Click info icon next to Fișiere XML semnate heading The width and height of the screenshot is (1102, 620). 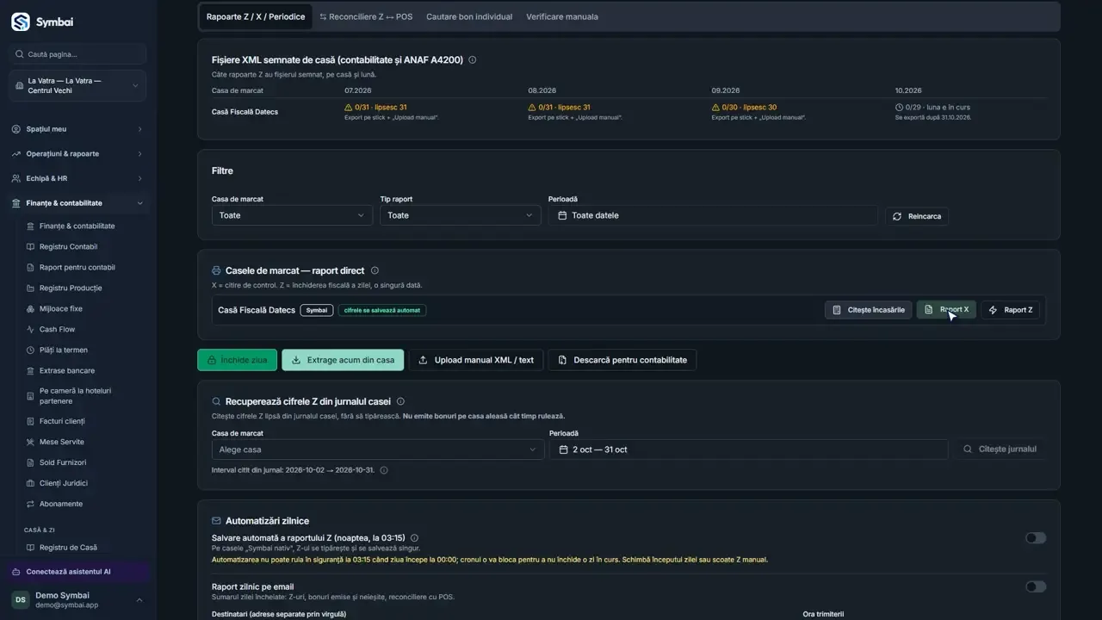(x=472, y=60)
